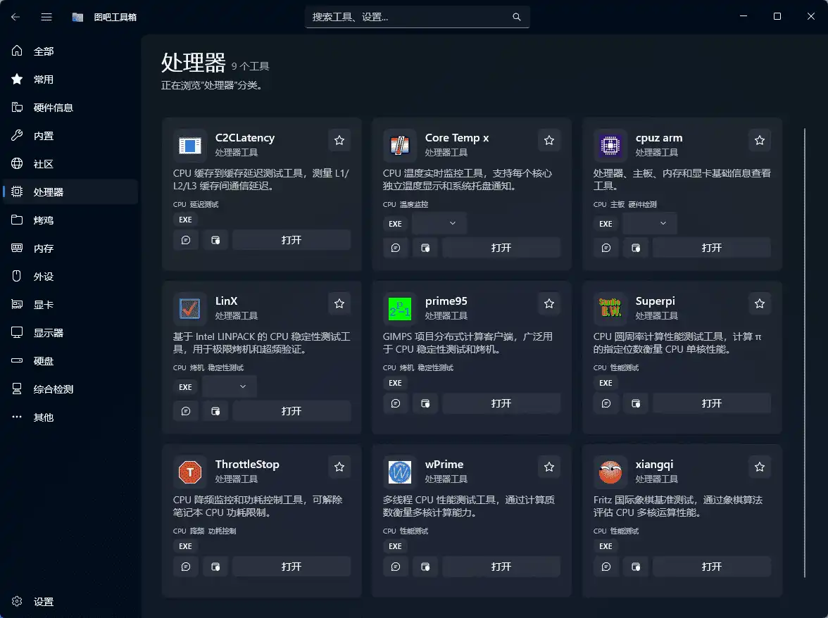Open C2CLatency comment bubble icon
Screen dimensions: 828x618
pyautogui.click(x=186, y=240)
